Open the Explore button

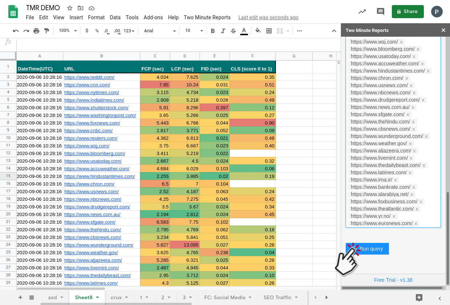(419, 297)
